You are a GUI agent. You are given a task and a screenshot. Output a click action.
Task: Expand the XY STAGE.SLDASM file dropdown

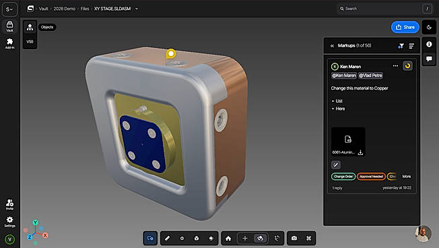137,9
